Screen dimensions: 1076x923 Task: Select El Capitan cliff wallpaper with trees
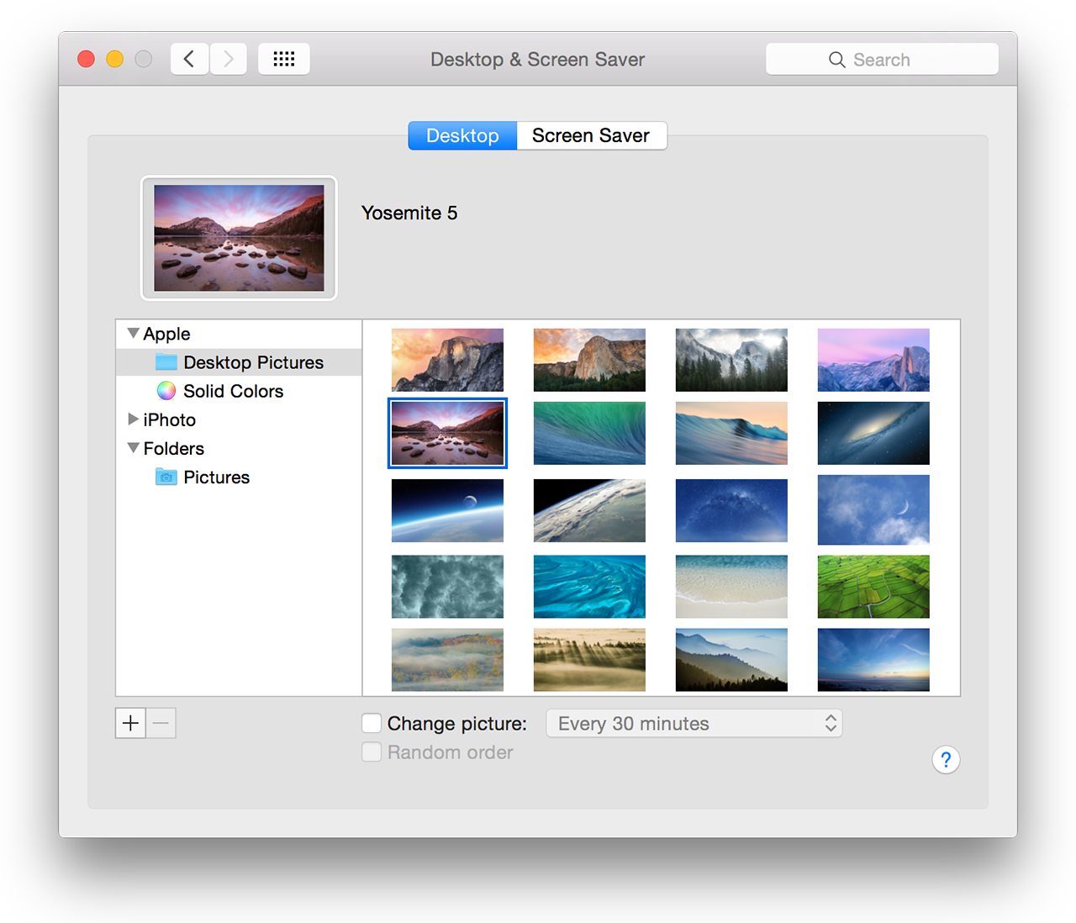589,360
